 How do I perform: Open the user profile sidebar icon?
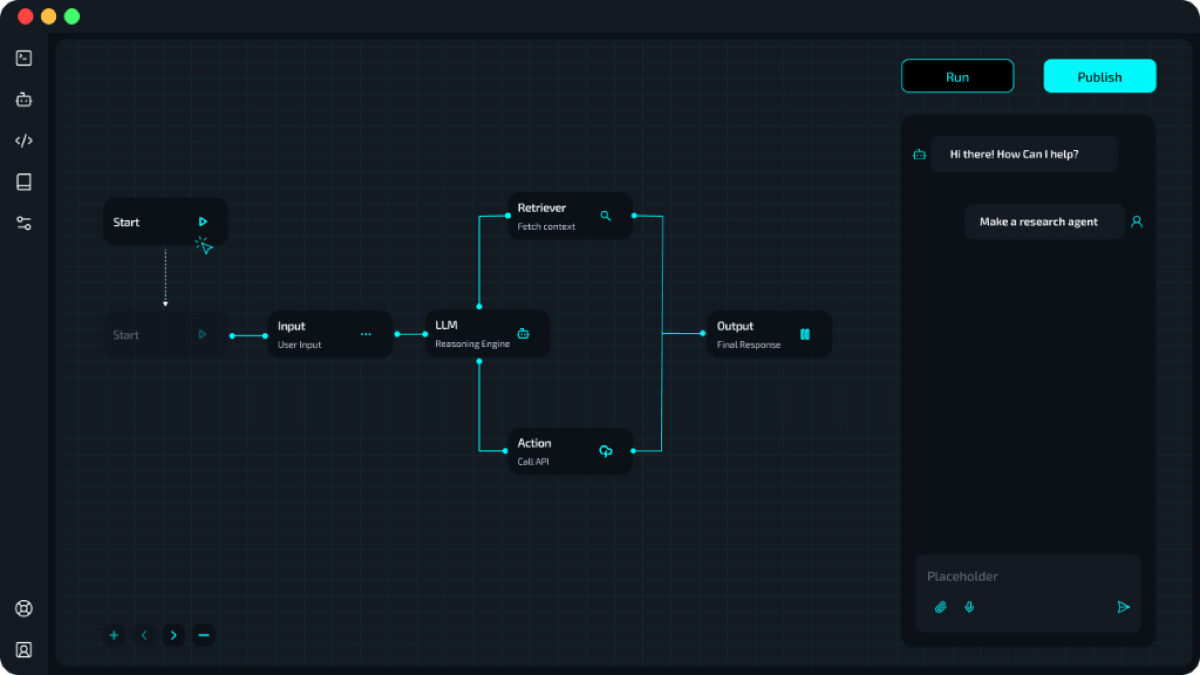24,650
